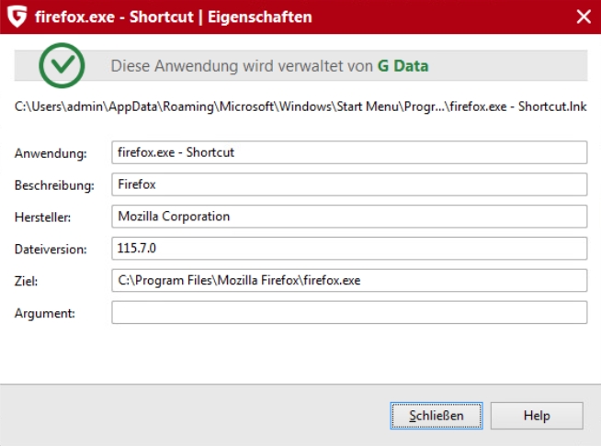
Task: Click the Dateiversion: label
Action: [51, 250]
